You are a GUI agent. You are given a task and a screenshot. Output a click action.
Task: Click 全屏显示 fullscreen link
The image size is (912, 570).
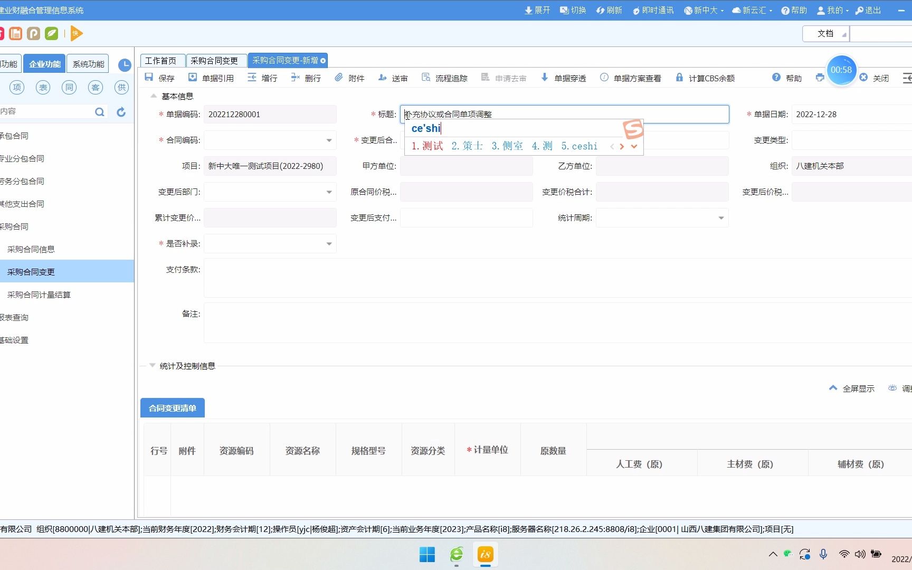[x=852, y=388]
